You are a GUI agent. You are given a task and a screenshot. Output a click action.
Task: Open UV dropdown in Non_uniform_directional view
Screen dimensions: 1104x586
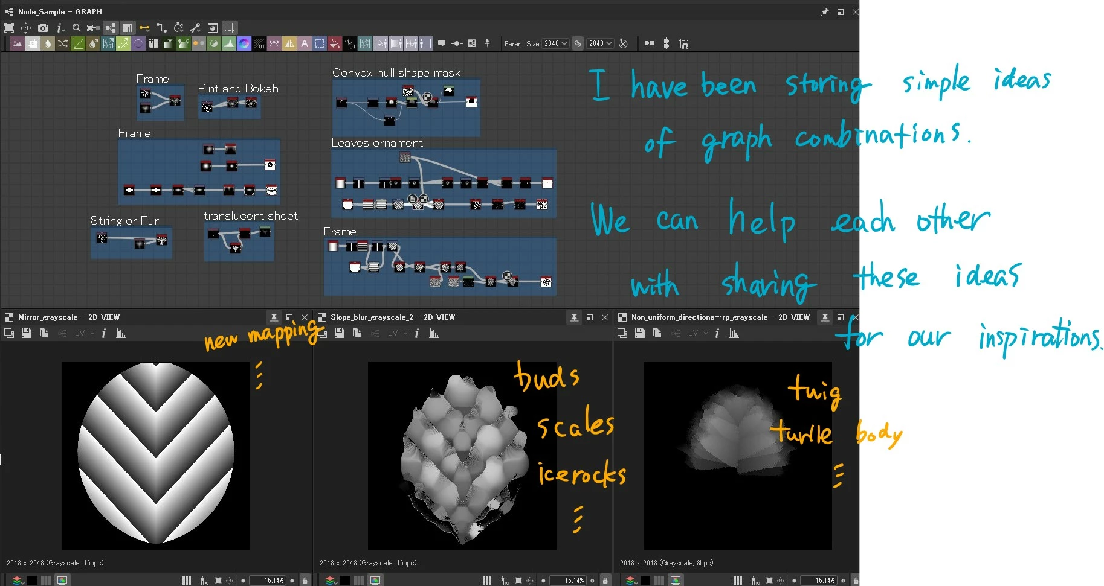(x=698, y=333)
